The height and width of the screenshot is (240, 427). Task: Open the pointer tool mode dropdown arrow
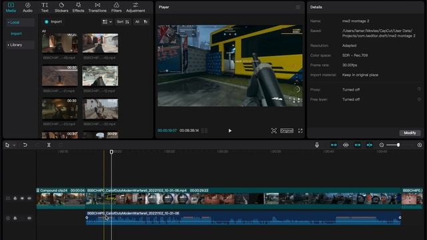tap(14, 145)
